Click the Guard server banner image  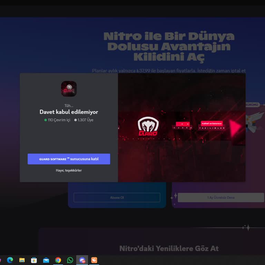pos(182,128)
